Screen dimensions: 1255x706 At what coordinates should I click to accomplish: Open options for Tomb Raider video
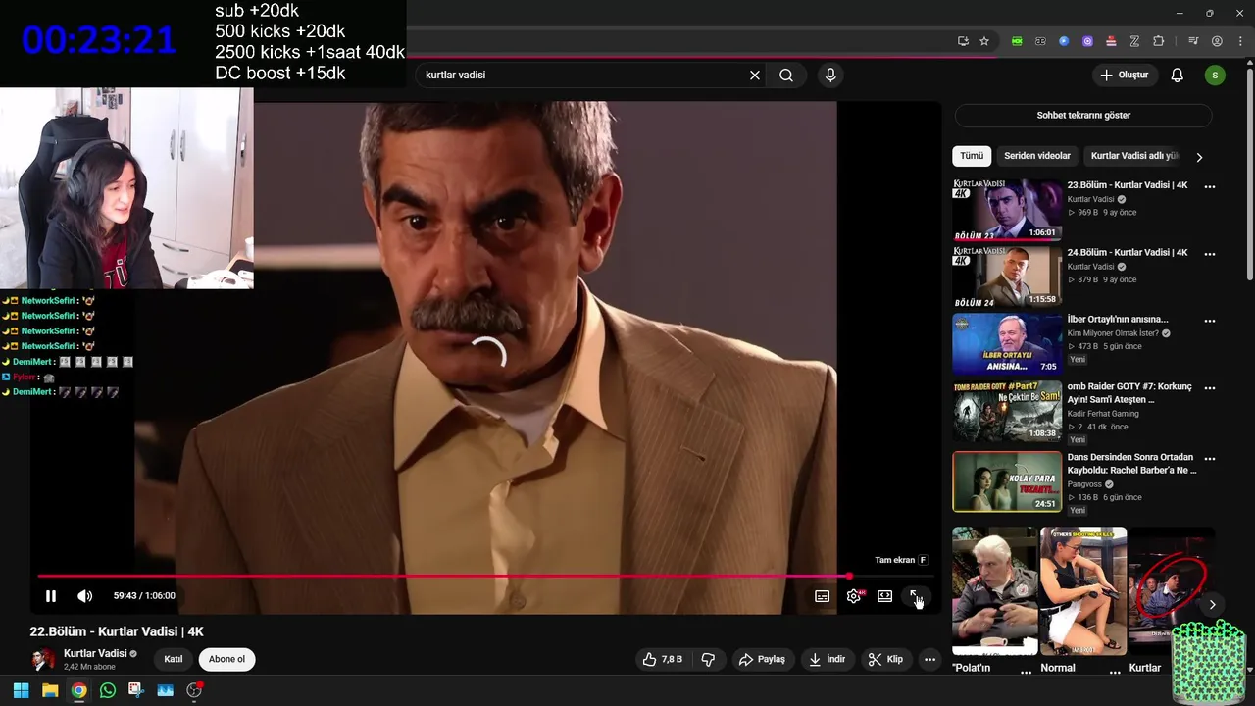coord(1210,388)
